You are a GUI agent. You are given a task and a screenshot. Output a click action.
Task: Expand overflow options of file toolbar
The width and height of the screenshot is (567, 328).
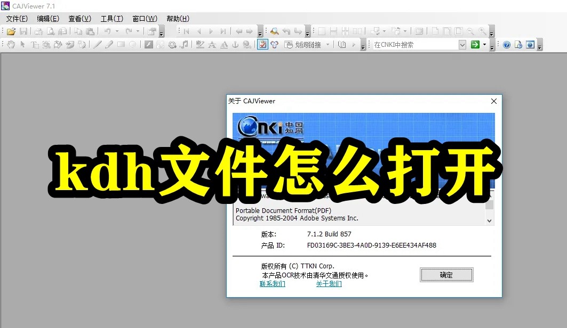point(161,32)
